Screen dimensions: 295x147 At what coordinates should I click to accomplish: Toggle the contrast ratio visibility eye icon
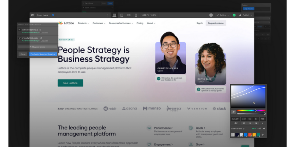pyautogui.click(x=264, y=129)
